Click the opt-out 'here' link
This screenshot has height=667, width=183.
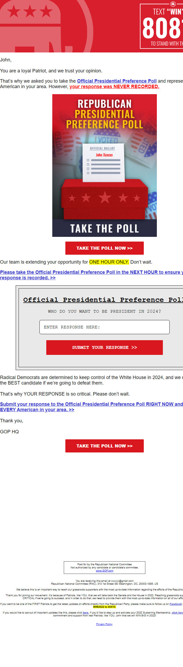(x=86, y=613)
